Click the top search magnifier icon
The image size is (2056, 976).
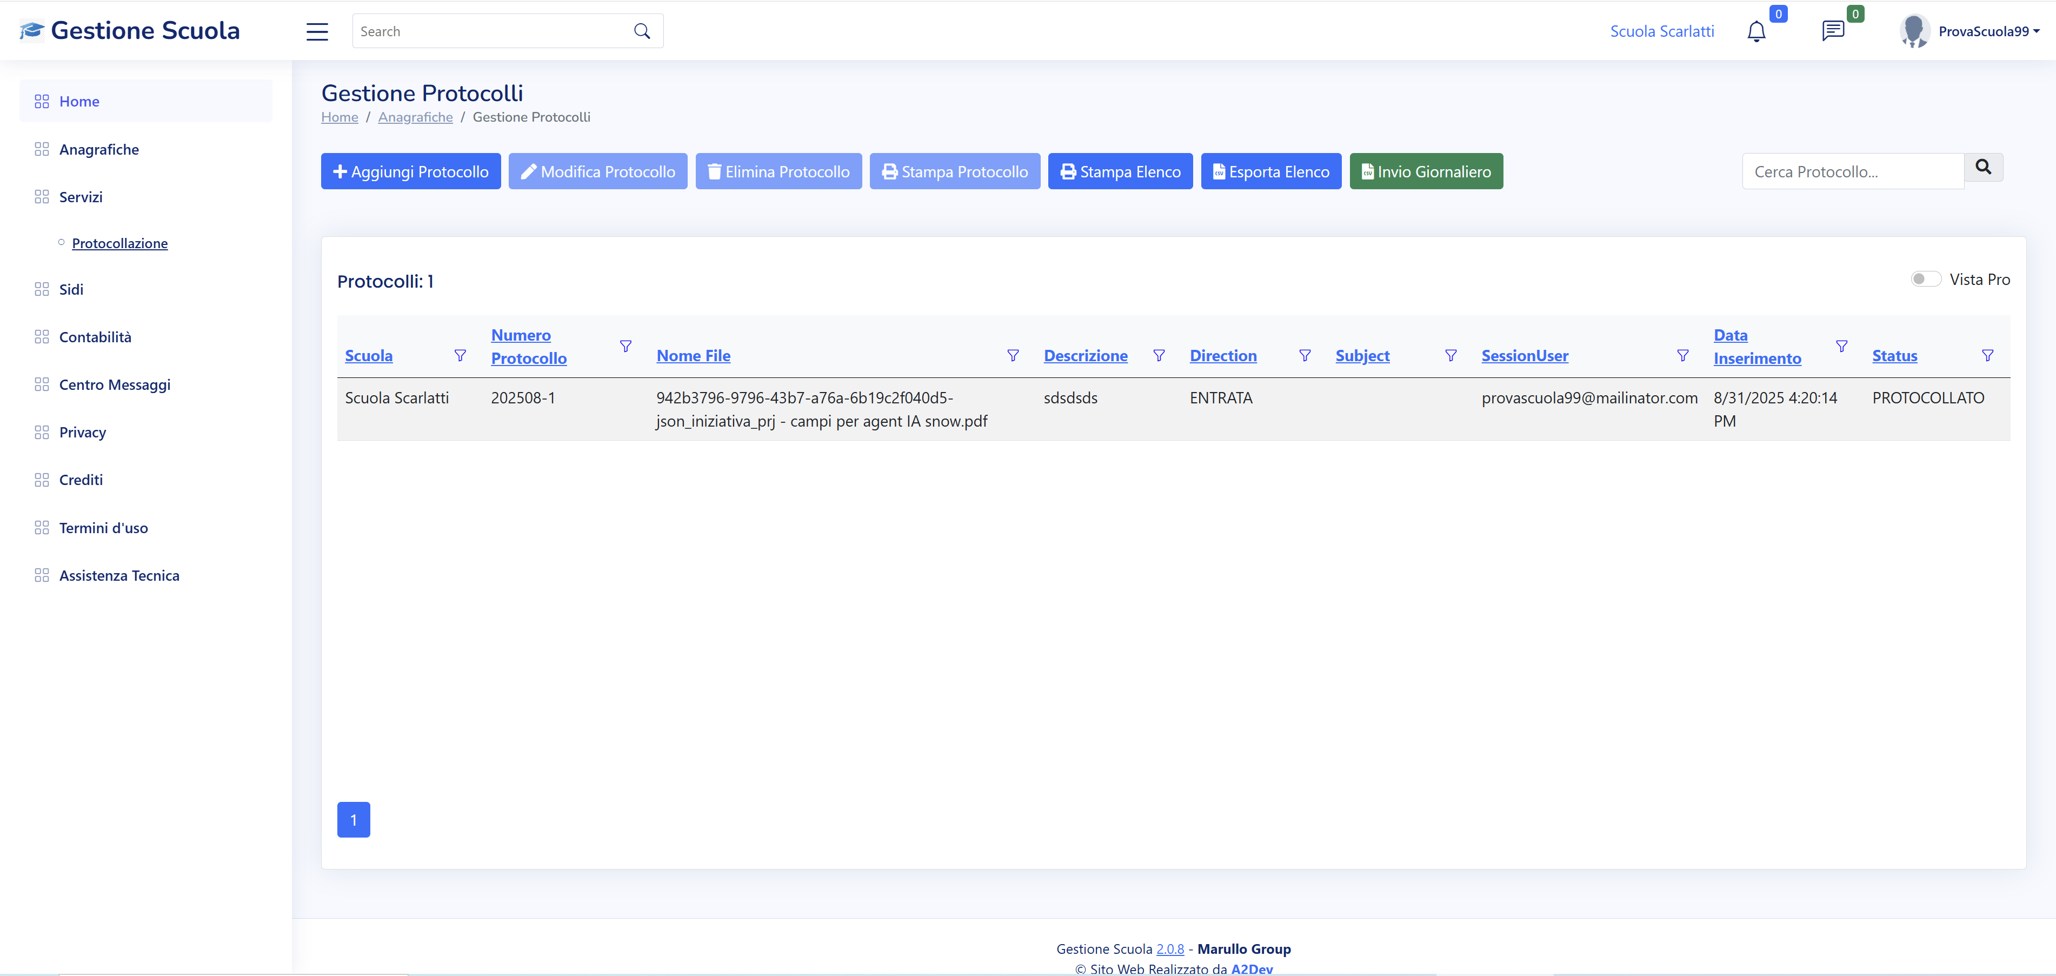pos(642,31)
